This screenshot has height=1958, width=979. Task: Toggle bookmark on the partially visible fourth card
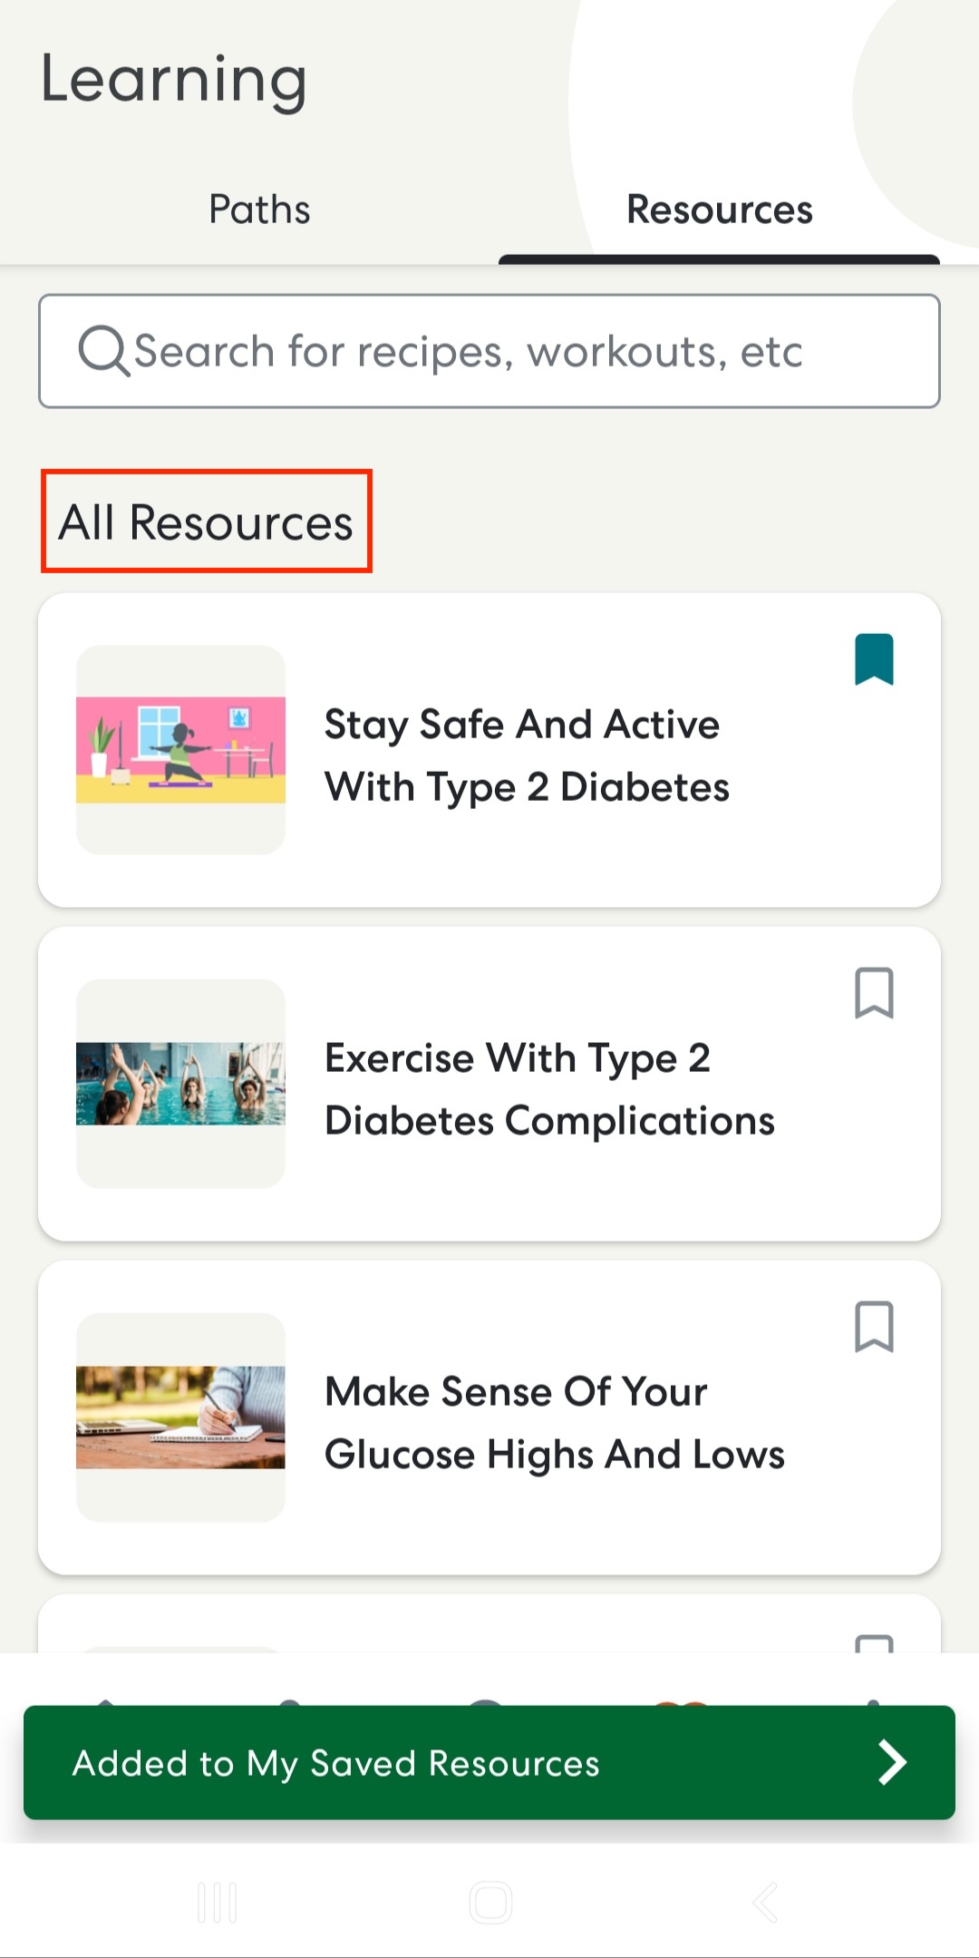coord(874,1643)
